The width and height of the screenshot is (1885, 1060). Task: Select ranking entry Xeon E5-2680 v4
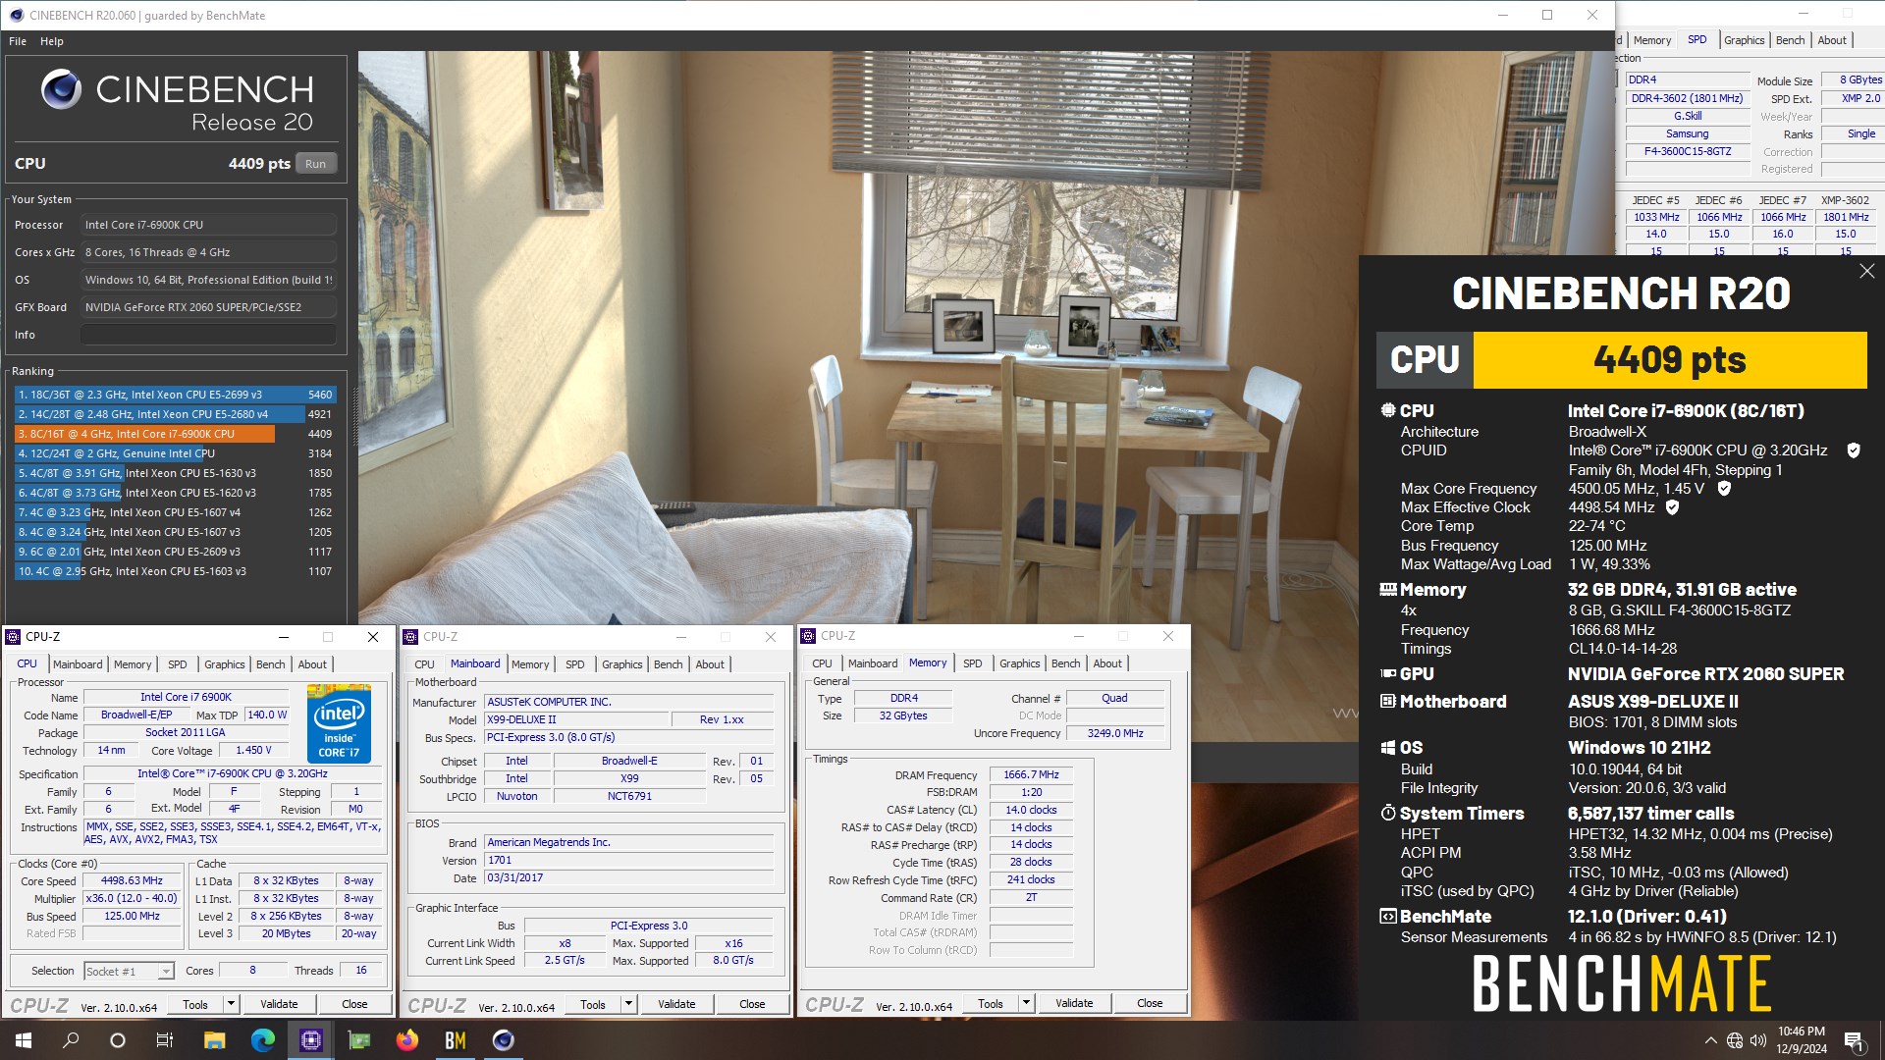175,414
